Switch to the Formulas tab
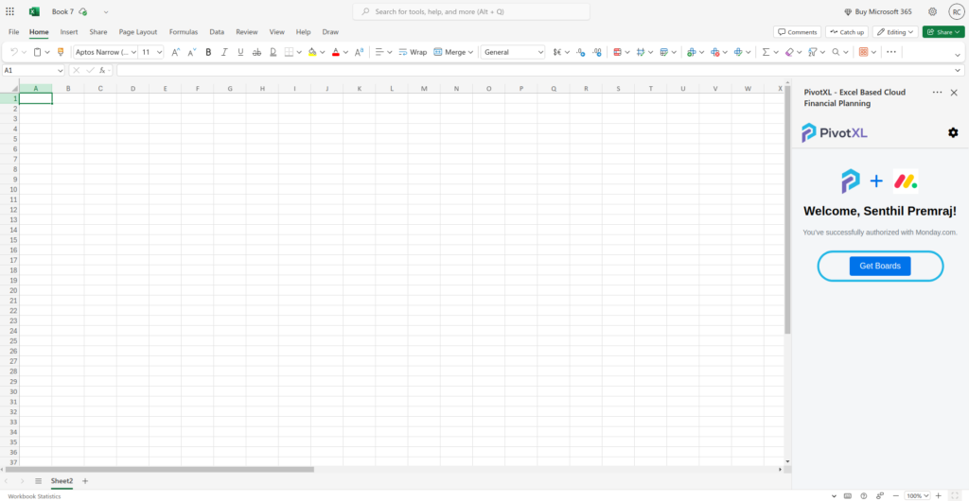 point(184,32)
